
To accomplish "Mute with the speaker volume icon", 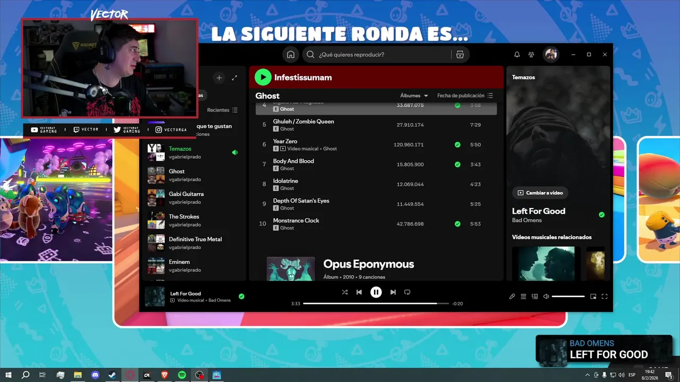I will 546,297.
